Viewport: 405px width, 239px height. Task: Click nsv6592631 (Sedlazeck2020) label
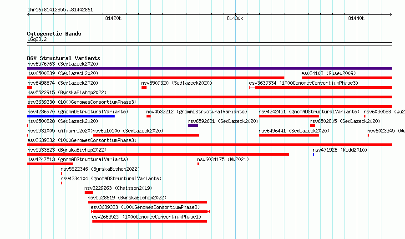point(223,121)
